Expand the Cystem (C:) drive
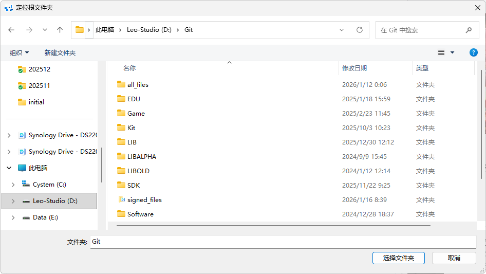 click(x=13, y=185)
